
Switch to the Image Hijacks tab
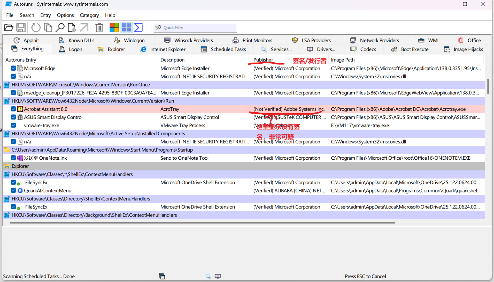click(463, 49)
